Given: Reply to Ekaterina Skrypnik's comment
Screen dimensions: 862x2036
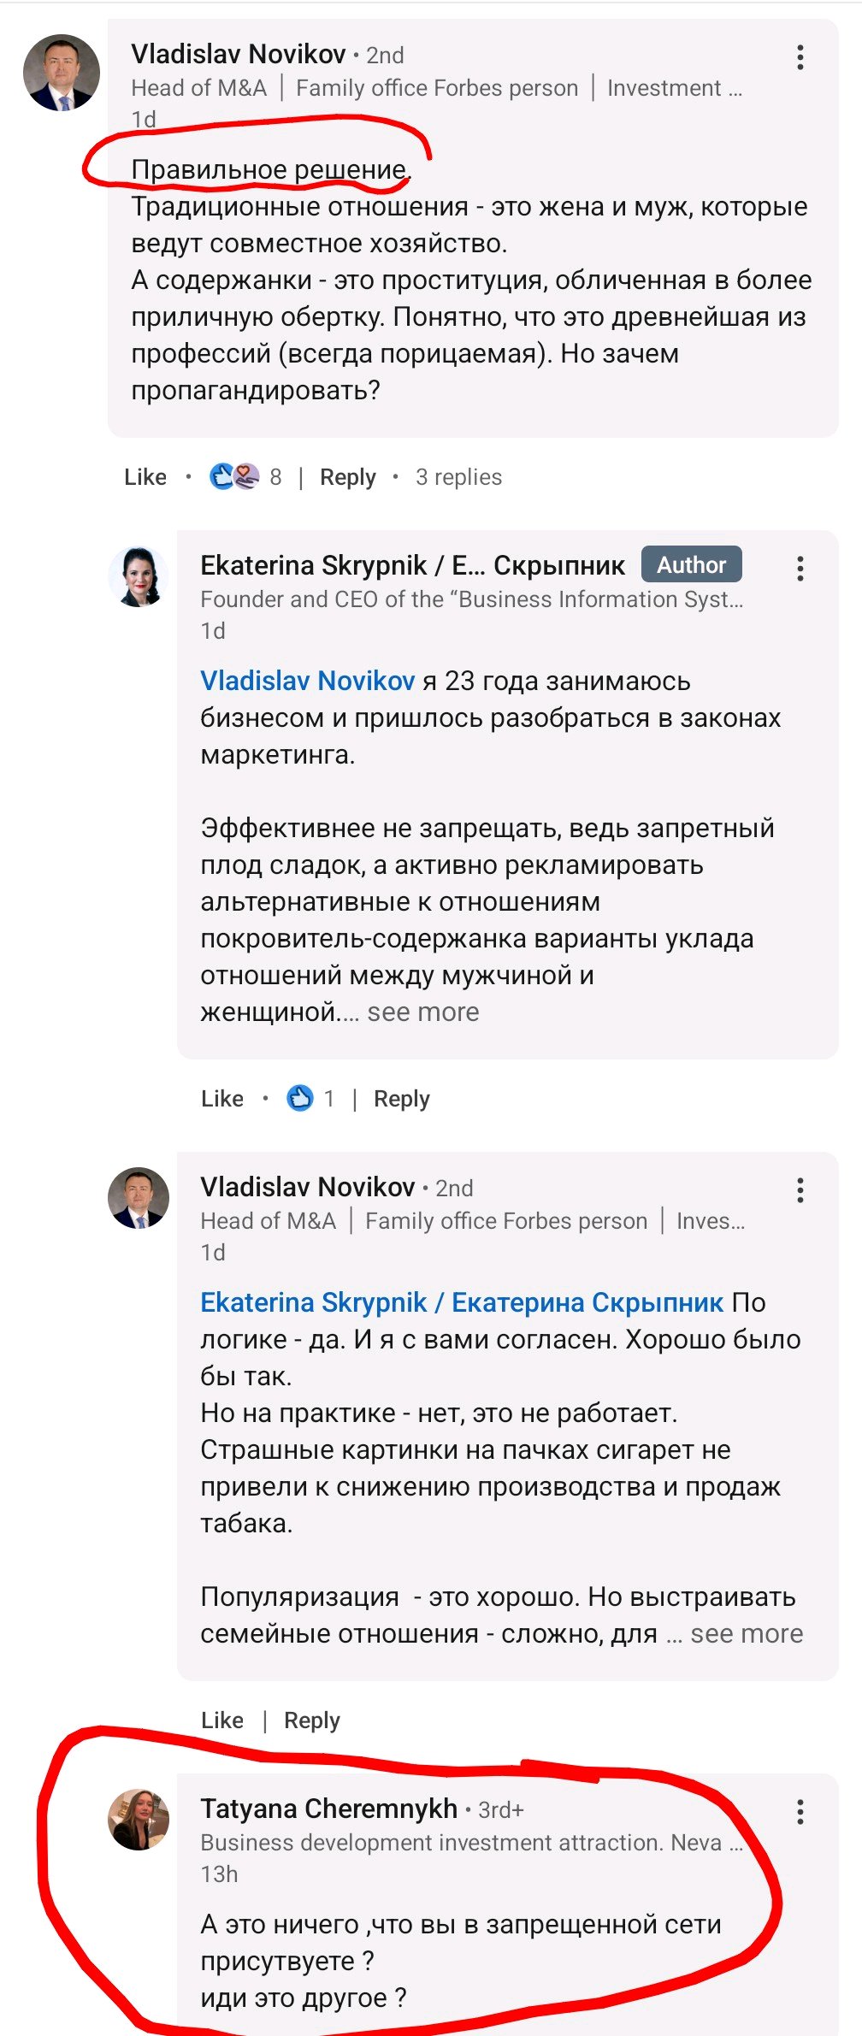Looking at the screenshot, I should (x=401, y=1099).
